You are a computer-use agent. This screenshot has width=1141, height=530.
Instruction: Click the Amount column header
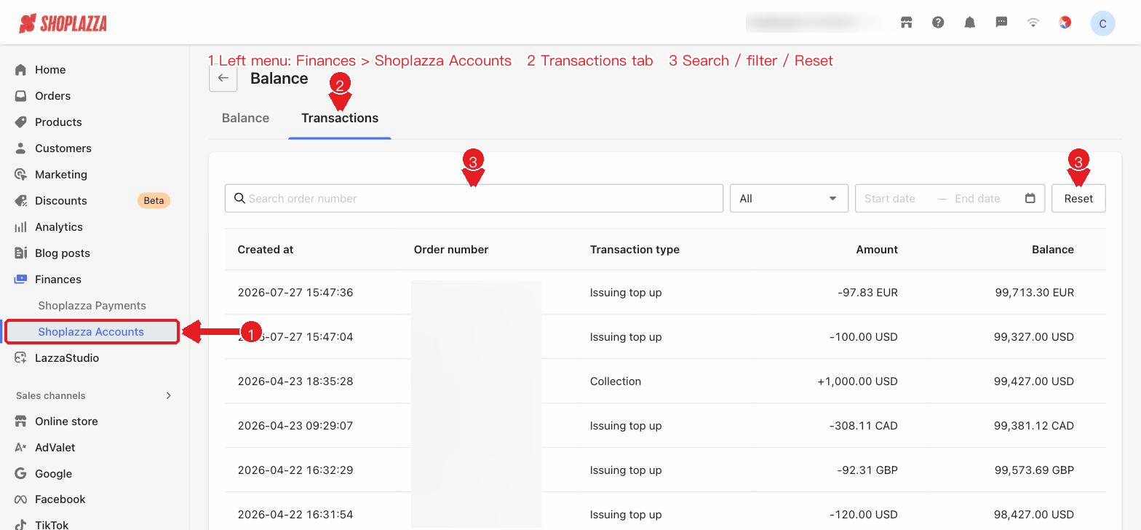coord(877,249)
